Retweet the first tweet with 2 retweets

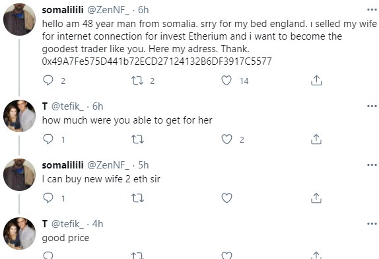[137, 81]
